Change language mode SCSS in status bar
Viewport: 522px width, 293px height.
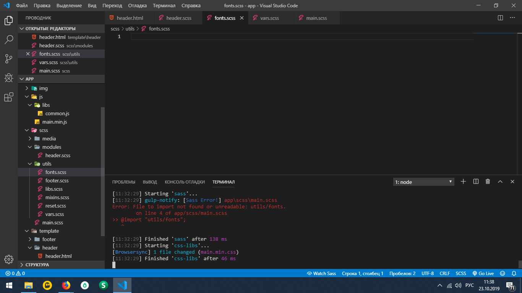point(461,273)
